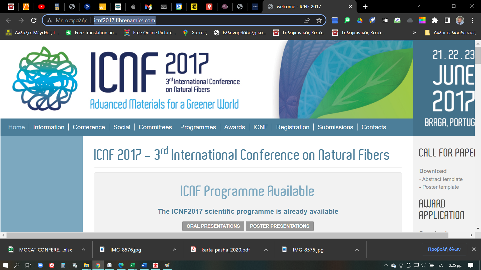Show hidden bookmarks with double chevron
The width and height of the screenshot is (481, 270).
(x=414, y=32)
